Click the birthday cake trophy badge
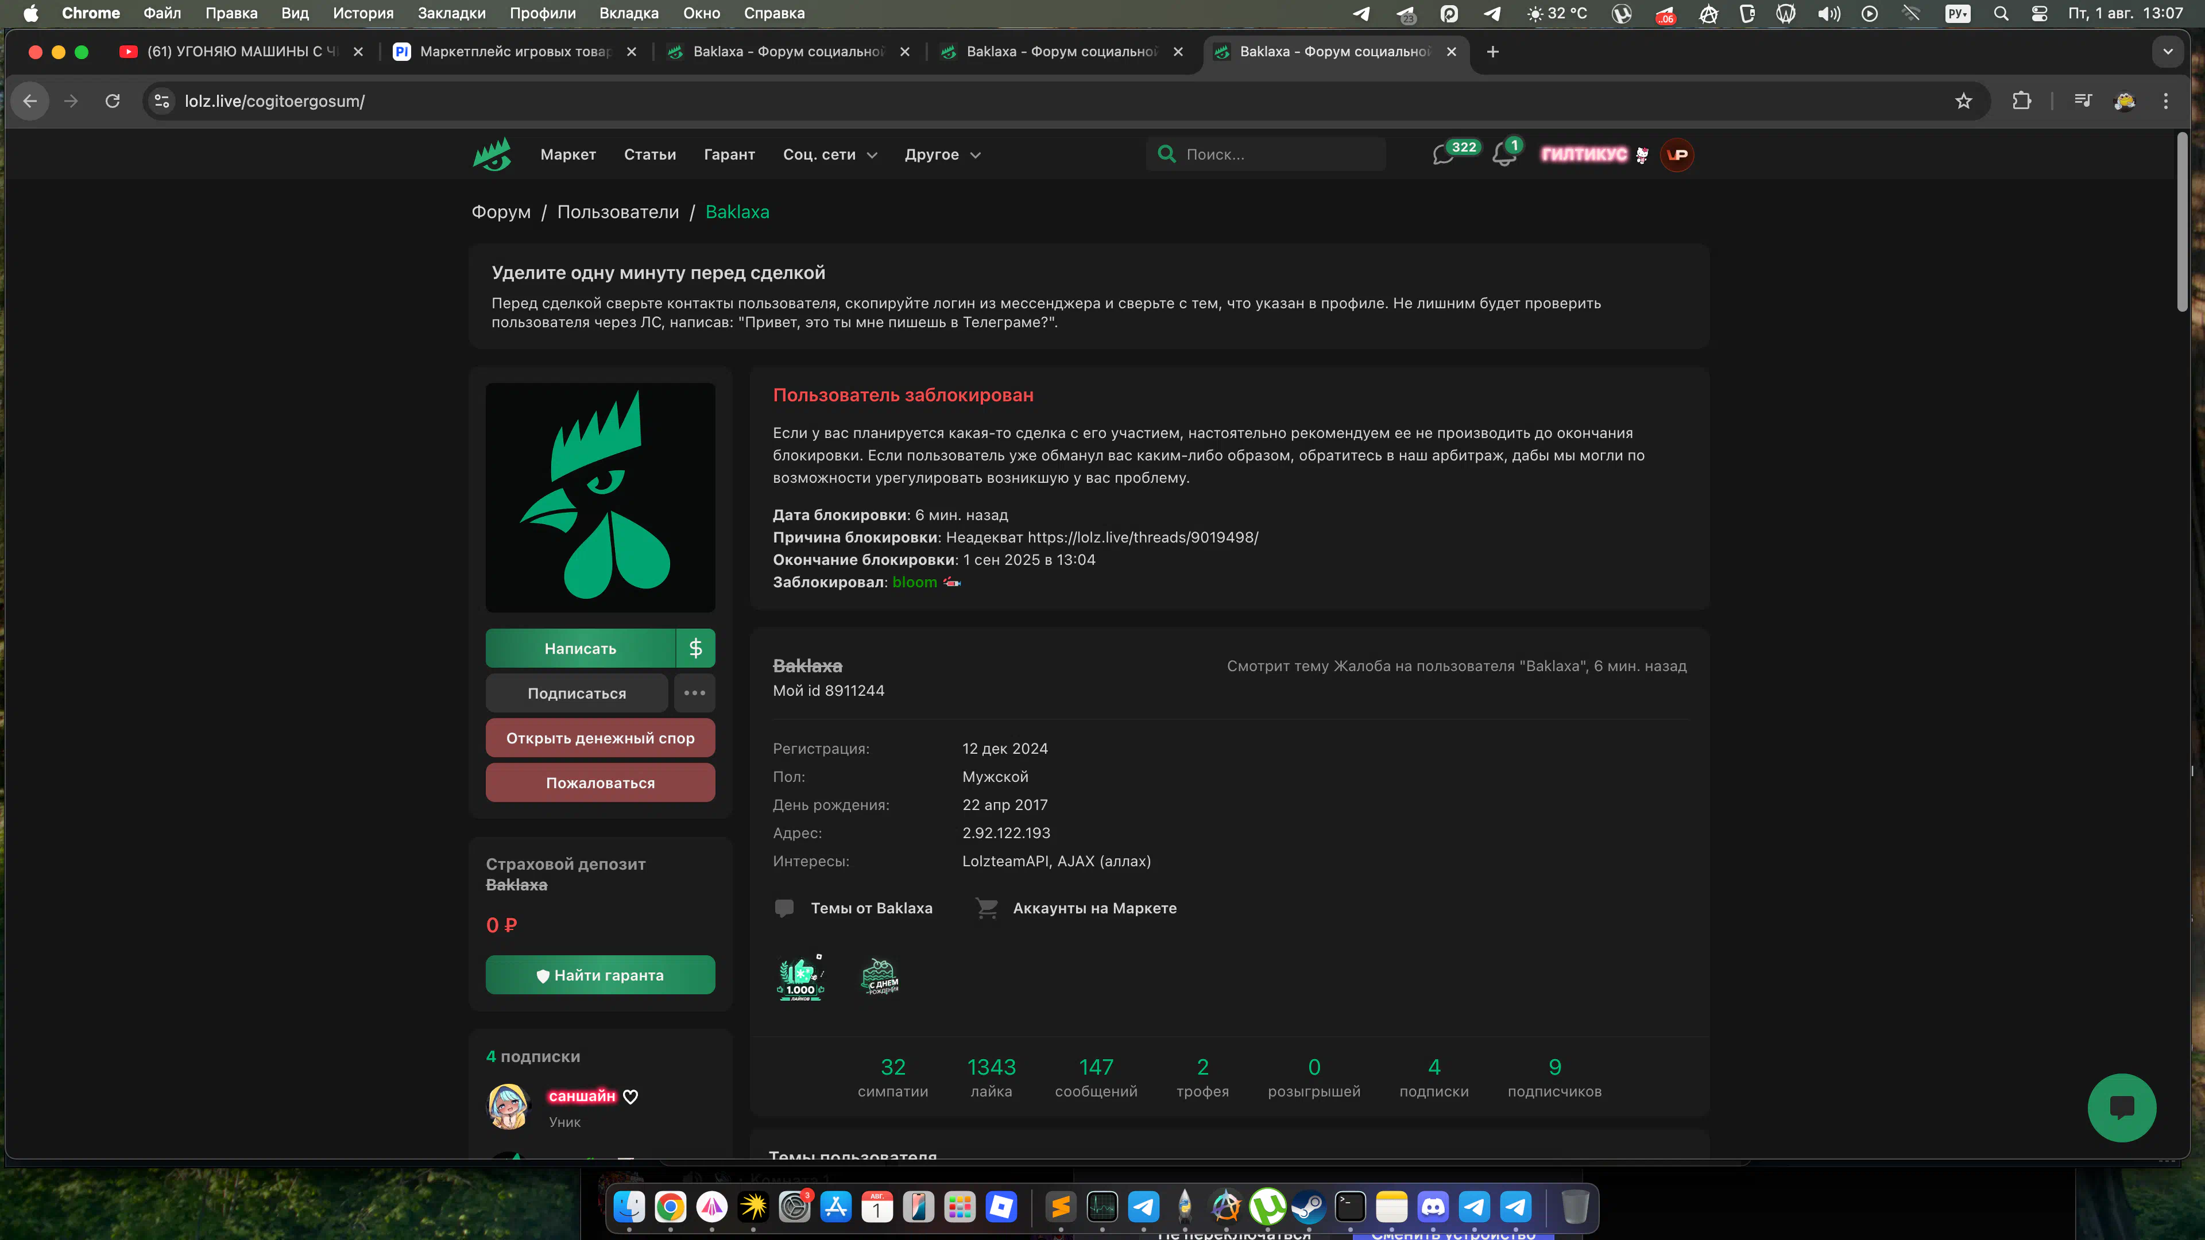The image size is (2205, 1240). pos(880,976)
